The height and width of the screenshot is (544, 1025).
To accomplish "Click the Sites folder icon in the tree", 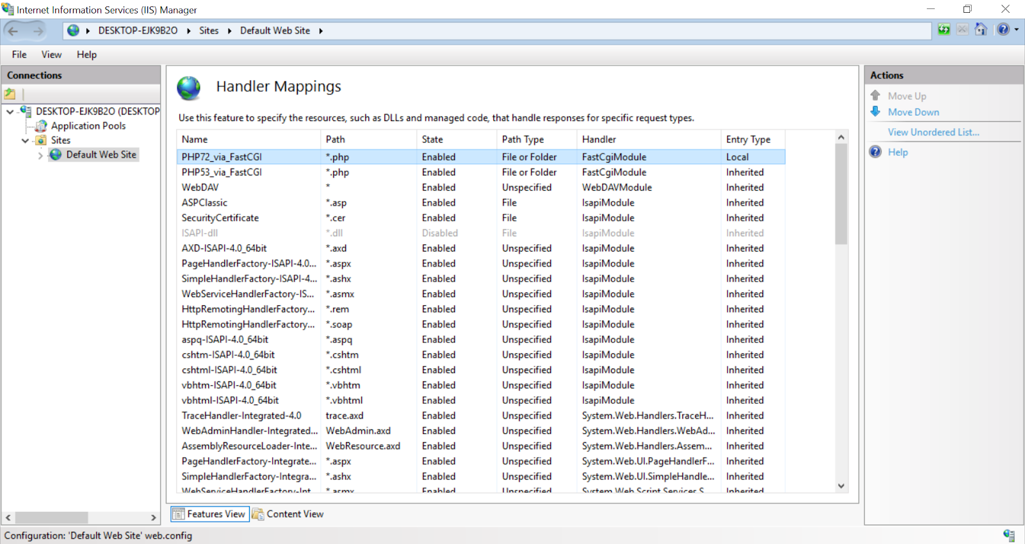I will (42, 140).
